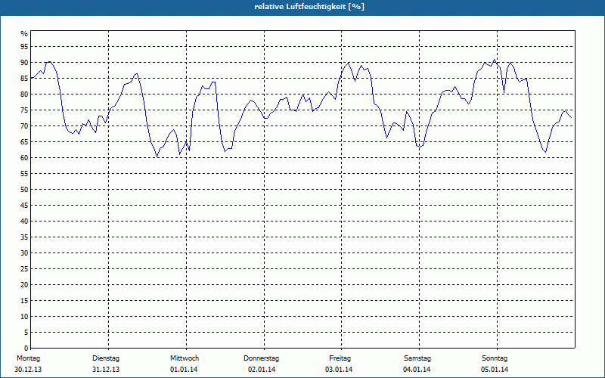Select the 70 y-axis label
Image resolution: width=605 pixels, height=378 pixels.
click(24, 126)
